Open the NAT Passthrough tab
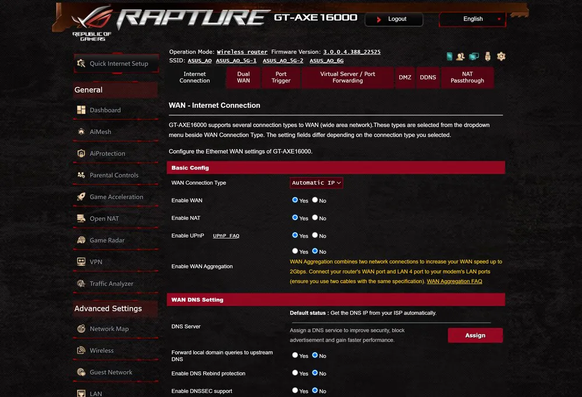582x397 pixels. point(467,77)
